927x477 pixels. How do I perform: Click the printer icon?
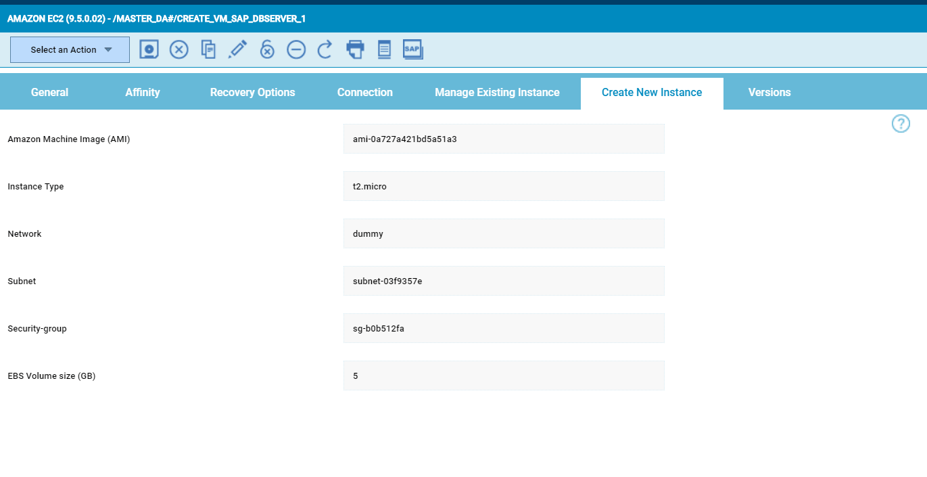[355, 49]
